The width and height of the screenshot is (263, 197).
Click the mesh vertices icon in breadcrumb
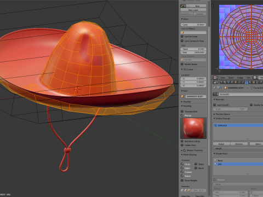point(251,88)
